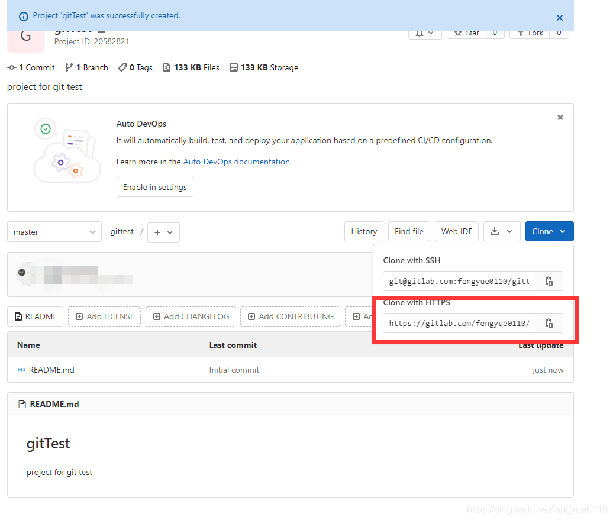Viewport: 613px width, 520px height.
Task: Open the Web IDE
Action: tap(456, 231)
